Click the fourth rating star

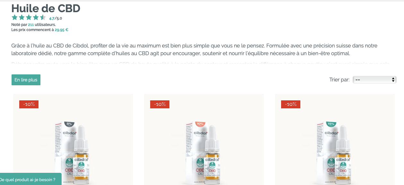tap(36, 18)
